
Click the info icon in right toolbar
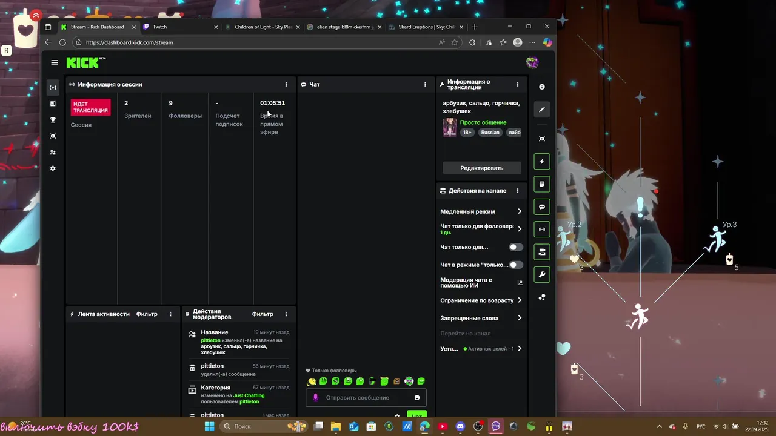542,87
